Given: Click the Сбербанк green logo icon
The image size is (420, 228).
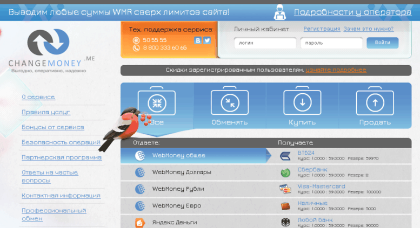Looking at the screenshot, I should point(285,172).
